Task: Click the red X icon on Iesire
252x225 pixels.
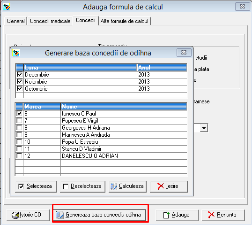Action: [161, 186]
